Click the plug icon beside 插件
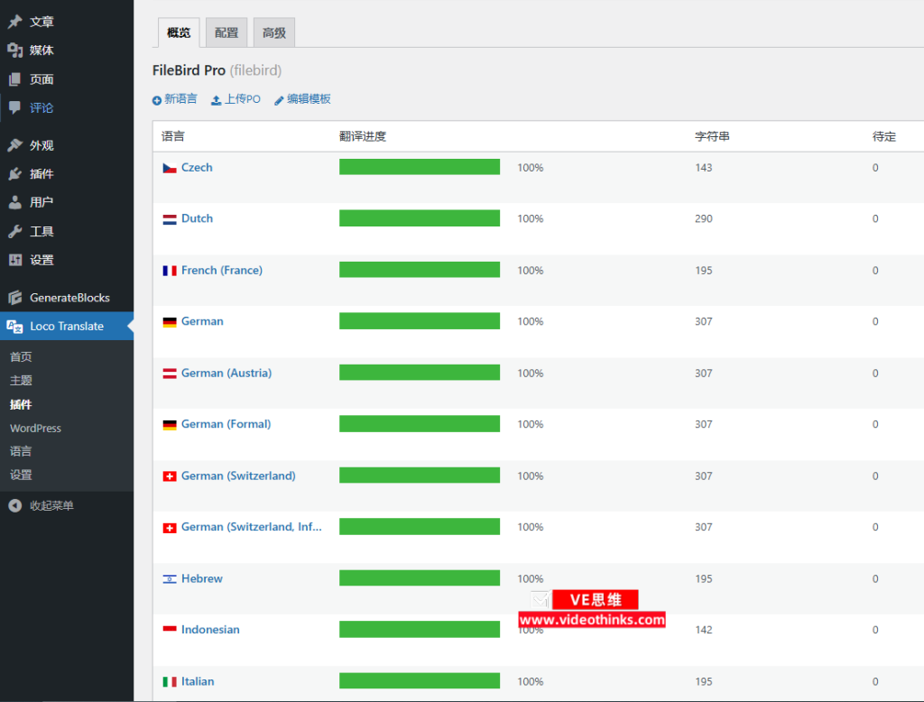 tap(14, 174)
